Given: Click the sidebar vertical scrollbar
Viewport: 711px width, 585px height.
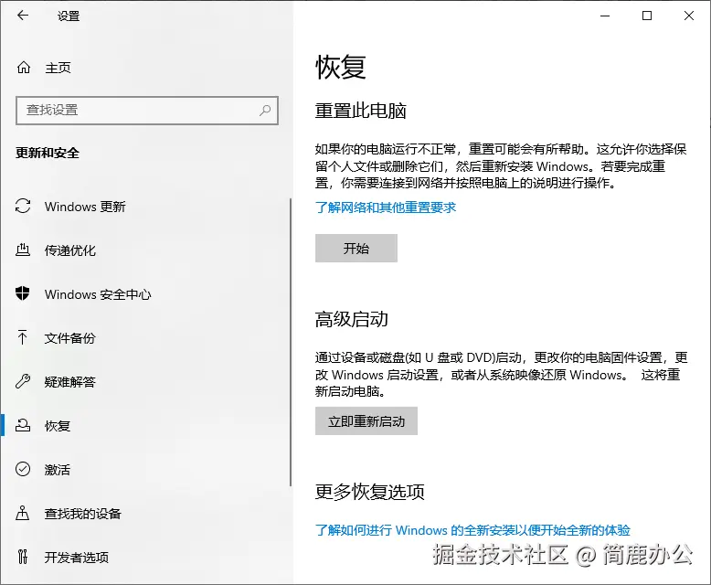Looking at the screenshot, I should coord(291,343).
